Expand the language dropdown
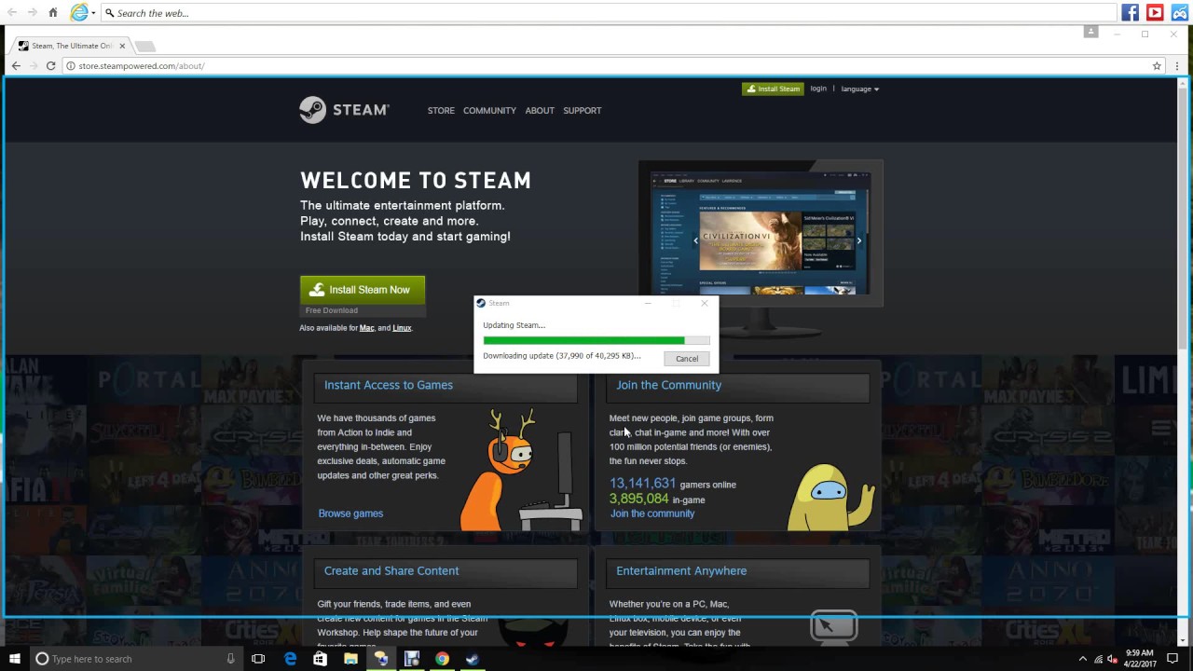Screen dimensions: 1193x671 coord(859,89)
